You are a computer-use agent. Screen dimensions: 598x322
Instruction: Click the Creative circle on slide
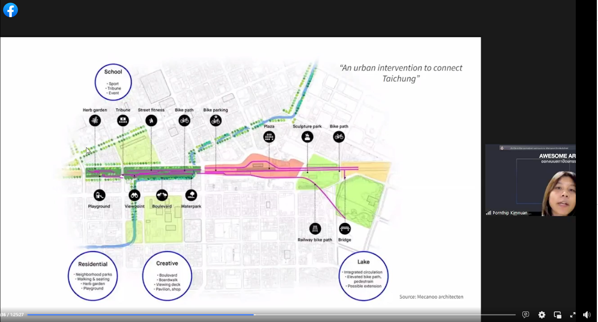pyautogui.click(x=167, y=276)
